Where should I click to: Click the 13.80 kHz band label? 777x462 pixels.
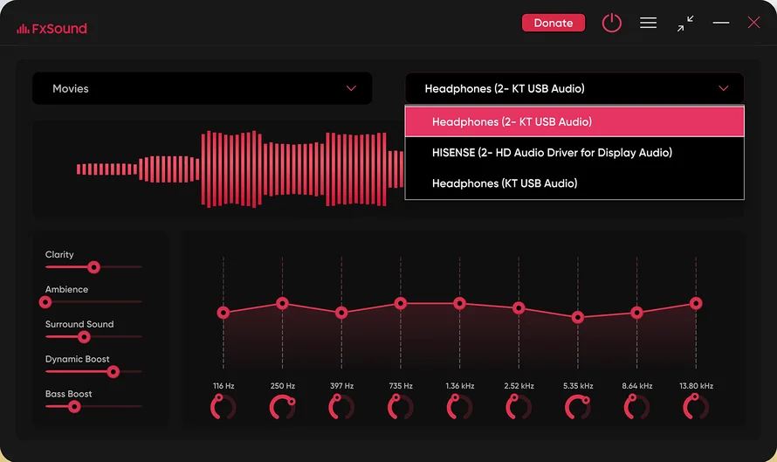point(696,386)
